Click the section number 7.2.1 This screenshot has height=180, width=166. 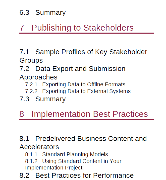pyautogui.click(x=31, y=84)
